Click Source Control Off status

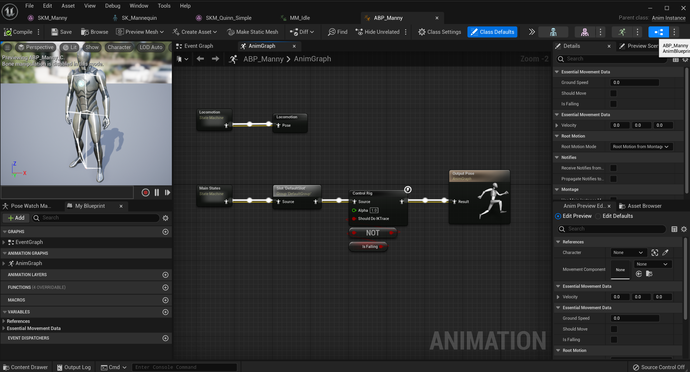point(658,367)
